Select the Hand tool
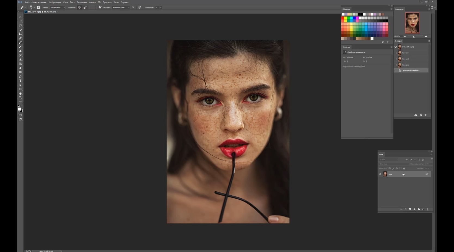454x252 pixels. tap(20, 93)
